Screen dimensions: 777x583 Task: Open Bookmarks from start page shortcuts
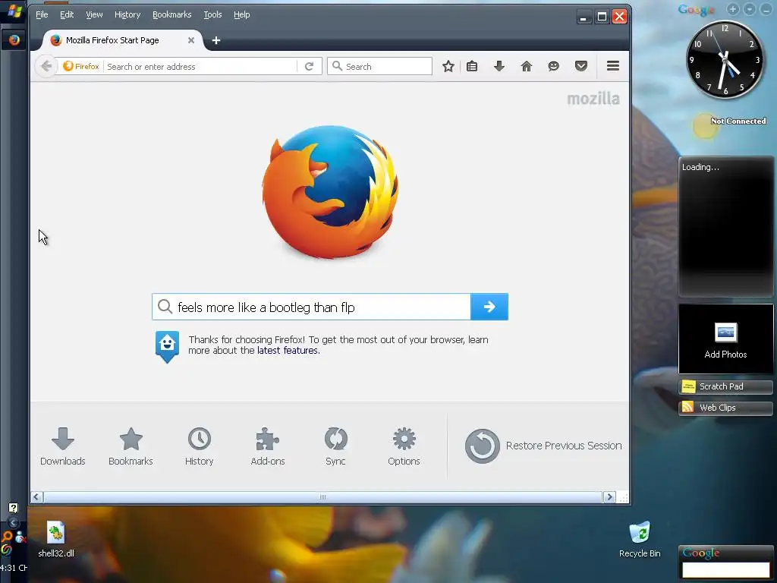tap(131, 446)
